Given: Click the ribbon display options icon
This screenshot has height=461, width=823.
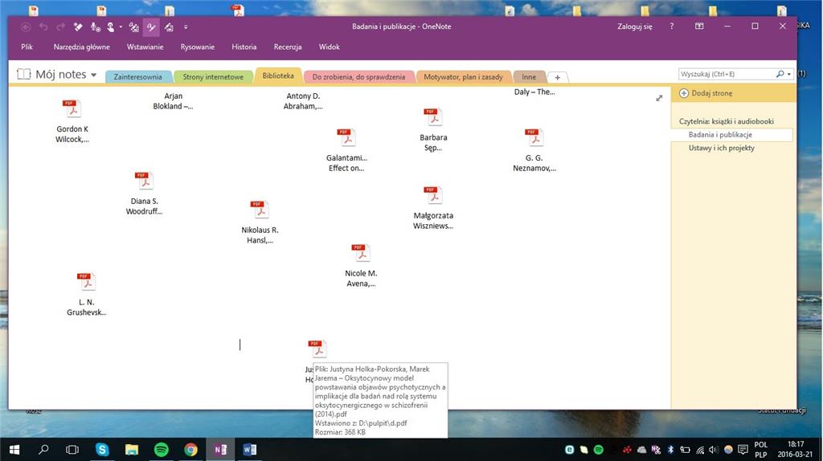Looking at the screenshot, I should pos(699,27).
